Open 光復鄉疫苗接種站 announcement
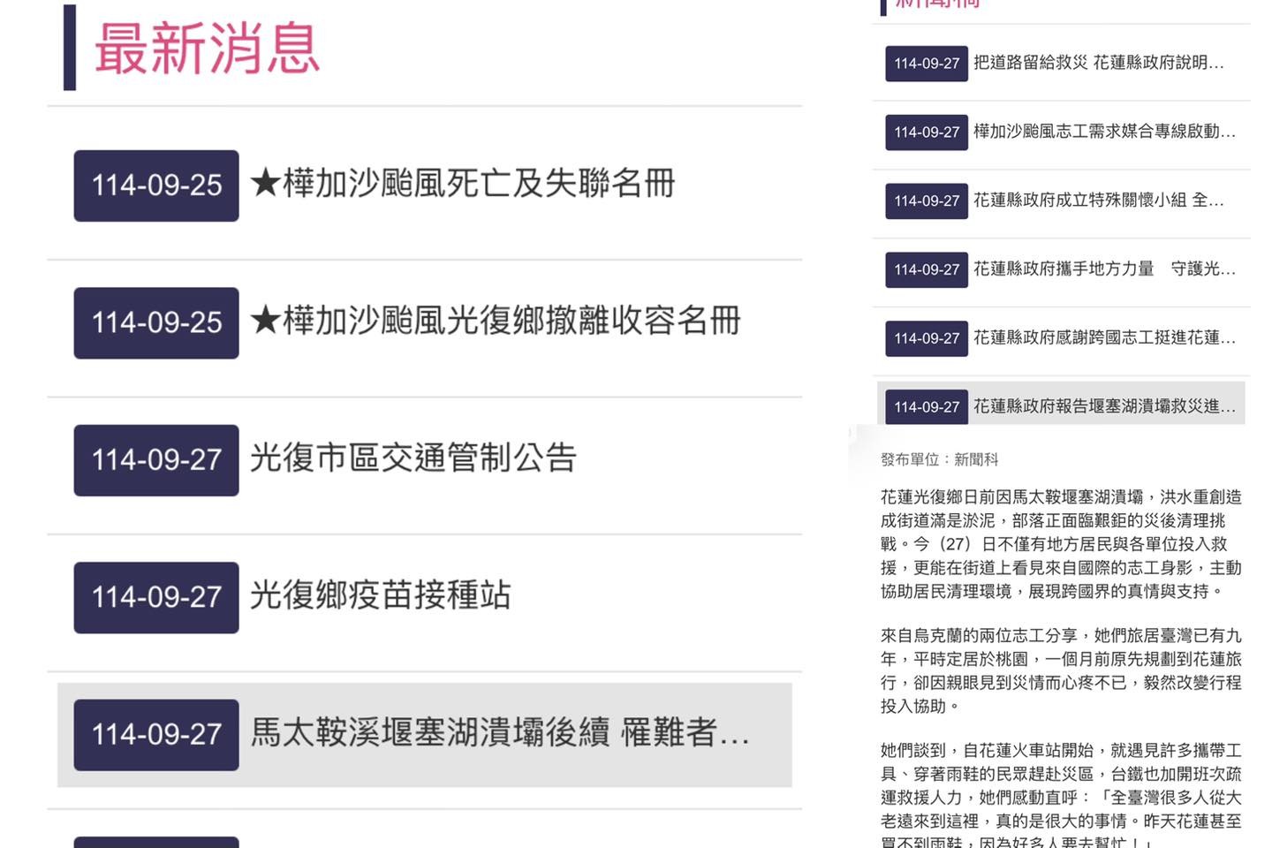Image resolution: width=1272 pixels, height=848 pixels. tap(381, 596)
